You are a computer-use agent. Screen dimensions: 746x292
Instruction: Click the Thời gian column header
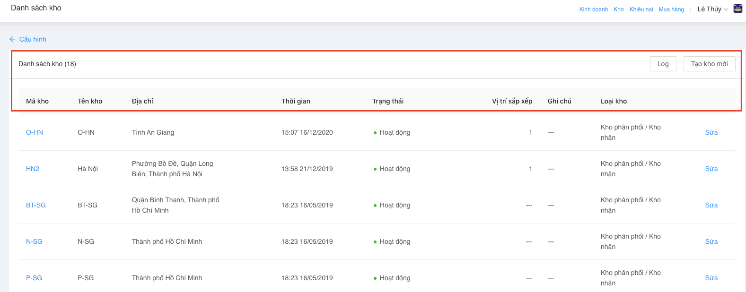coord(296,101)
